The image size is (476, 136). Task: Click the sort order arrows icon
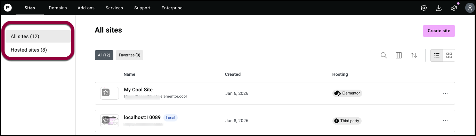(x=414, y=55)
